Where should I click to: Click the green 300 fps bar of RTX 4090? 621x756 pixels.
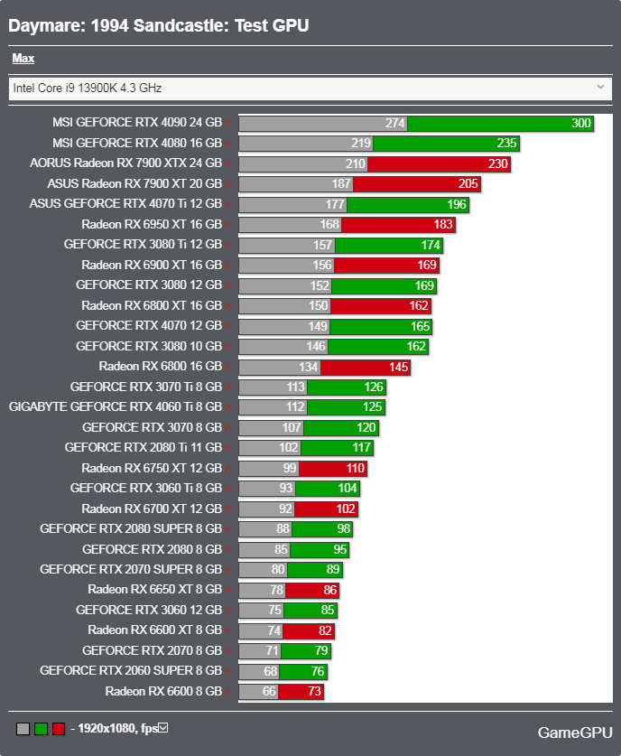coord(501,124)
